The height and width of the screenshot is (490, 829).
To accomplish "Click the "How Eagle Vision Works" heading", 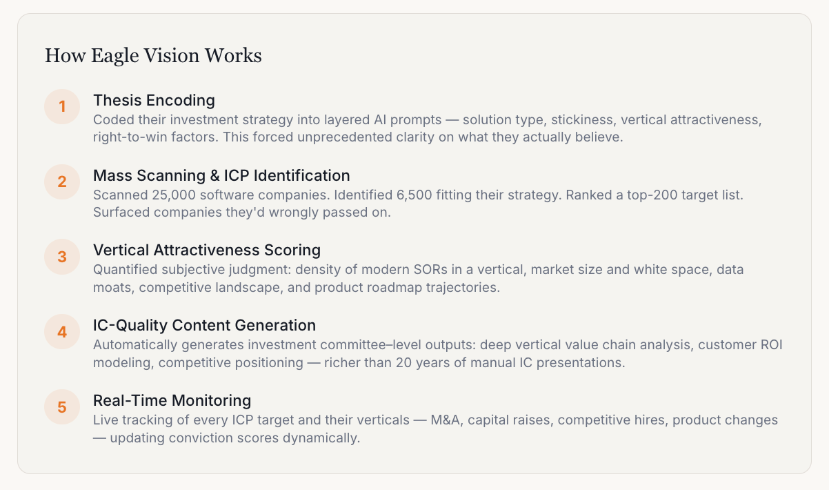I will click(153, 55).
